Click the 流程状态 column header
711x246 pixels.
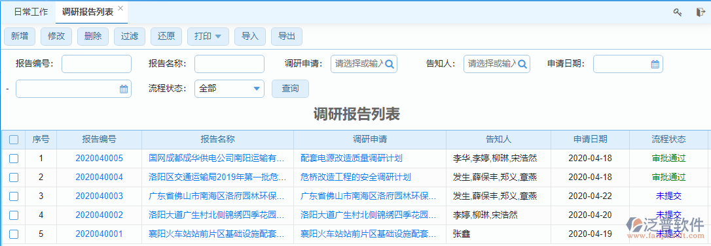(668, 139)
